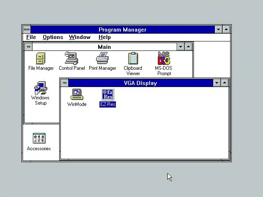This screenshot has height=197, width=263.
Task: Click the EZ-Res label text
Action: point(108,104)
